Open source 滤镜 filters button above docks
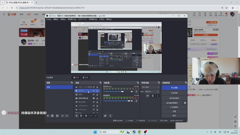240x135 pixels. point(85,77)
